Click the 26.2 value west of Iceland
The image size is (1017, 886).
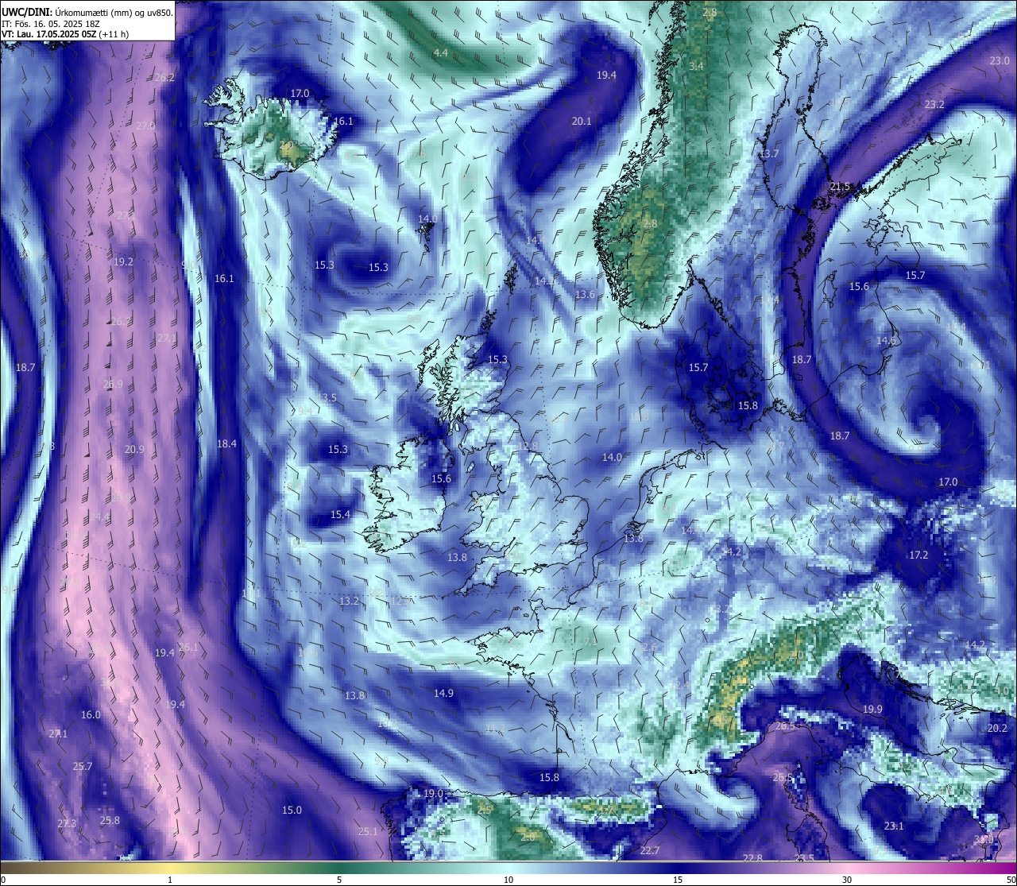click(164, 77)
